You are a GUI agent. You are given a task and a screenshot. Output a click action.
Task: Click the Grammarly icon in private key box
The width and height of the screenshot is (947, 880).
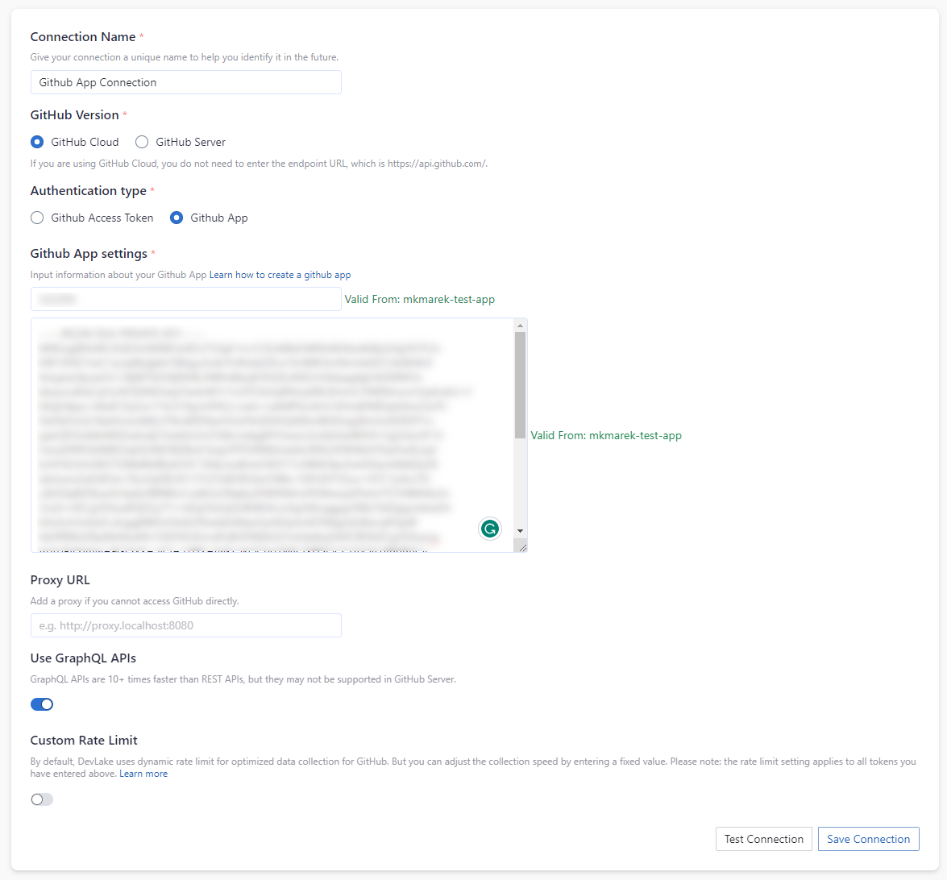pyautogui.click(x=490, y=529)
